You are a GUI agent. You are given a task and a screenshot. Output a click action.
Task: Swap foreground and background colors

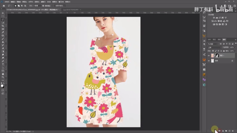click(4, 83)
